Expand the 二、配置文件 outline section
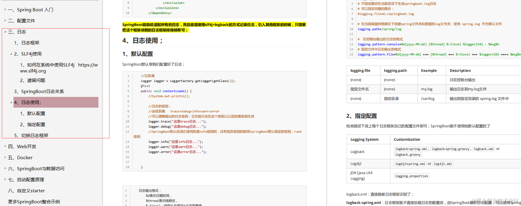This screenshot has height=206, width=521. click(5, 21)
